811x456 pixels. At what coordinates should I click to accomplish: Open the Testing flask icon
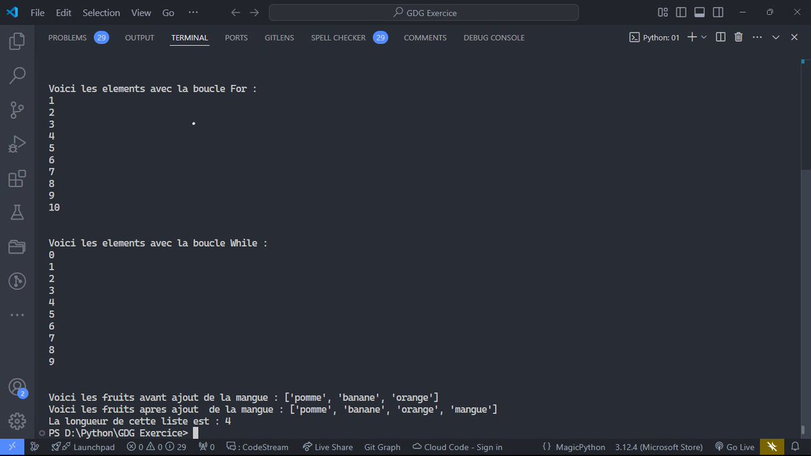coord(17,213)
